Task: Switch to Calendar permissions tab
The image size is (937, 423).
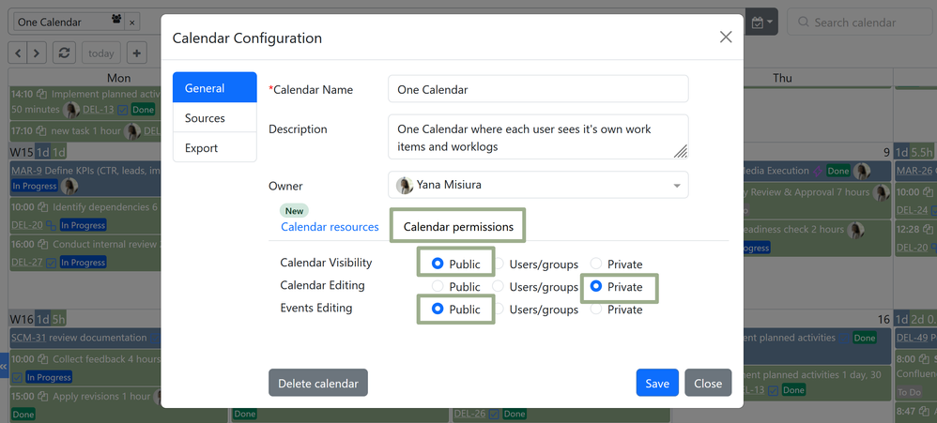Action: coord(458,227)
